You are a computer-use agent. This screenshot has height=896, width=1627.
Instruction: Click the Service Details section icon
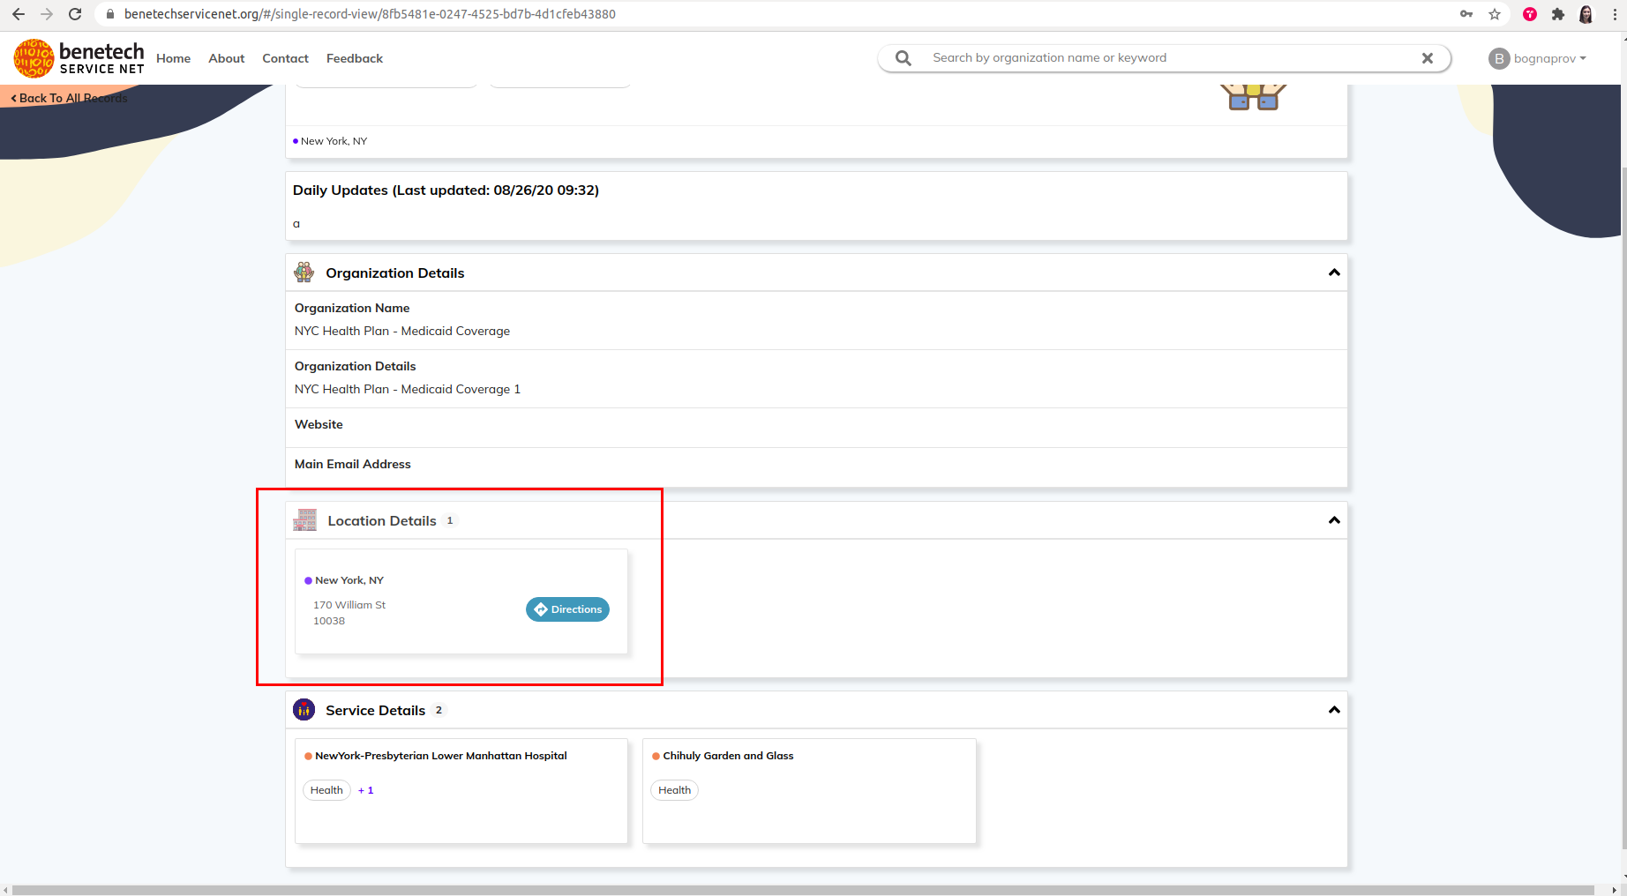pos(304,709)
